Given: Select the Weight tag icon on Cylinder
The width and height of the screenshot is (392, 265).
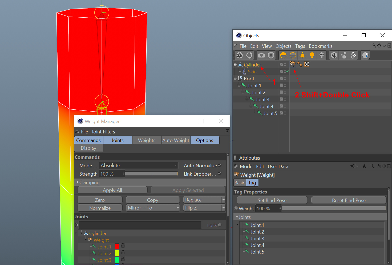Looking at the screenshot, I should tap(293, 64).
